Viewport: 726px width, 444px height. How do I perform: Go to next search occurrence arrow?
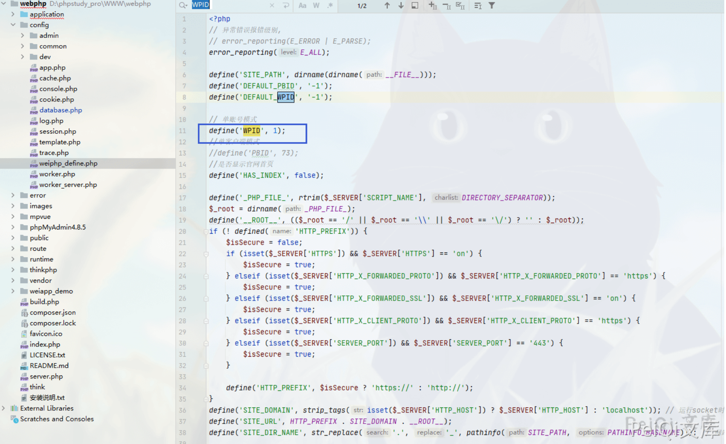[x=401, y=6]
